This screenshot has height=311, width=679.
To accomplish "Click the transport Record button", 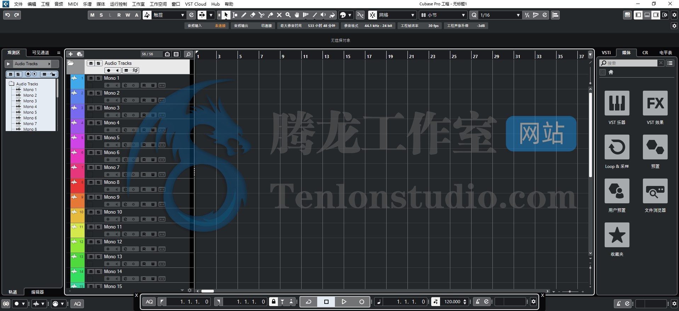I will pyautogui.click(x=361, y=302).
